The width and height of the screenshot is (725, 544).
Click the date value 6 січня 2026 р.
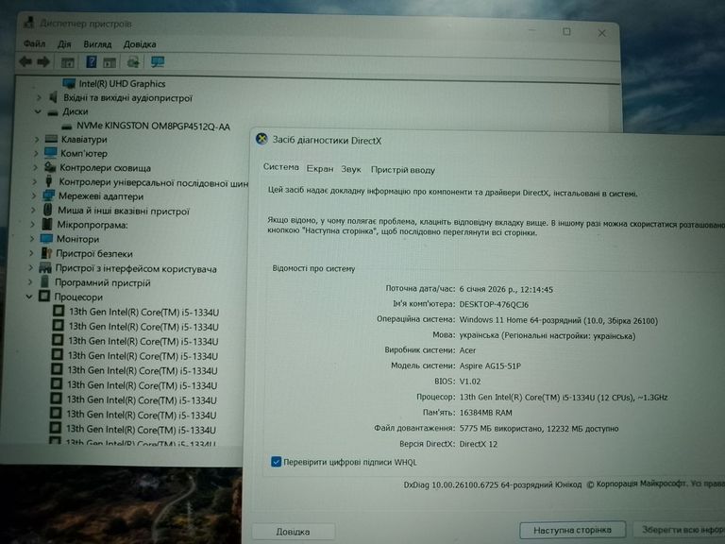click(488, 289)
